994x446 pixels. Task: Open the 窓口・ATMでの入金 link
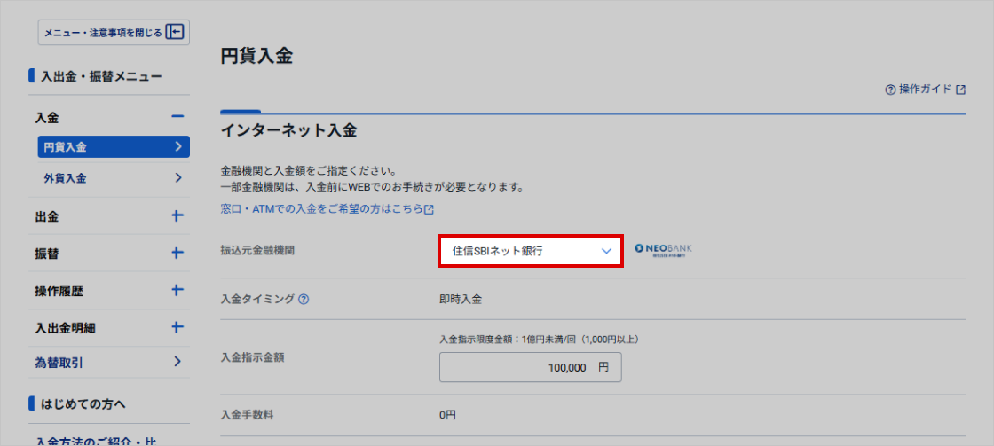(321, 210)
